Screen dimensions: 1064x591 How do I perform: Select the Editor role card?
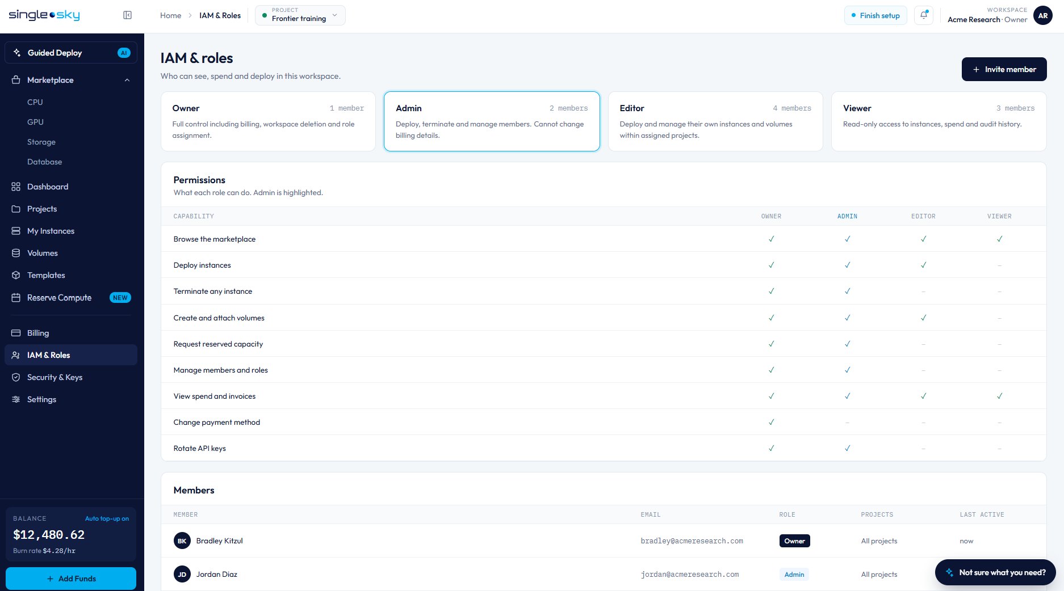click(715, 121)
